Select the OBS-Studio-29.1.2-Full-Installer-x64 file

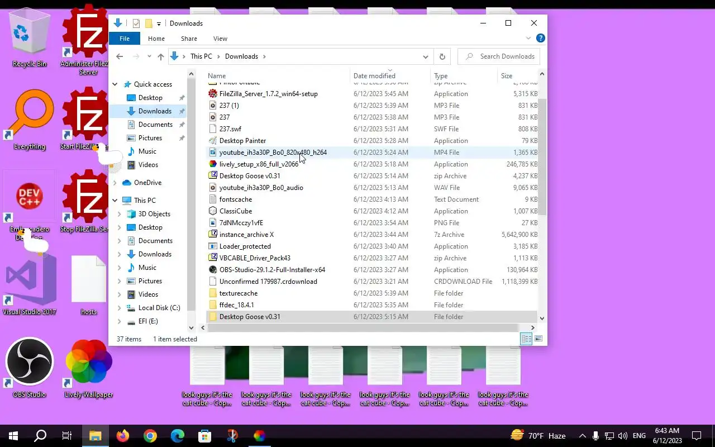(272, 270)
